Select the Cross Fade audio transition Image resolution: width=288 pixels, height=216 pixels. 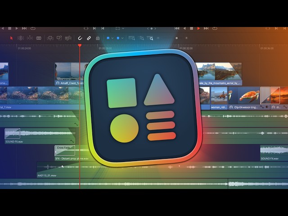pyautogui.click(x=65, y=150)
